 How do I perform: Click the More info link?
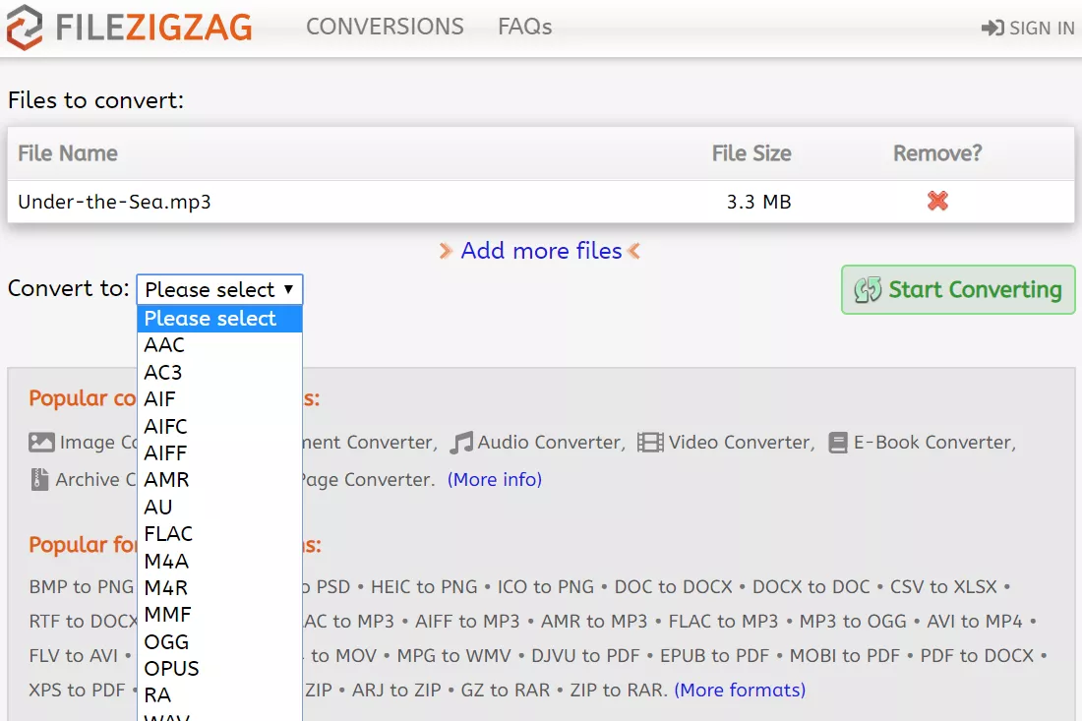[x=495, y=479]
